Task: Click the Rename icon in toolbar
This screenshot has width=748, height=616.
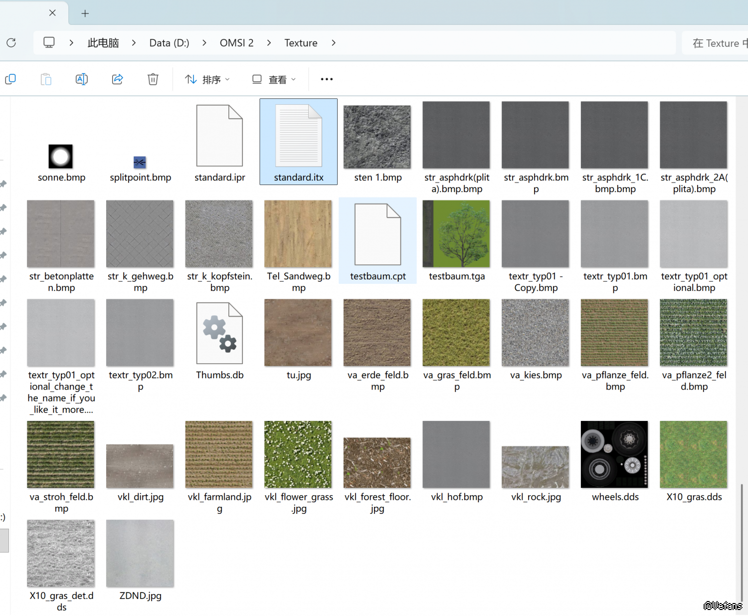Action: pos(81,79)
